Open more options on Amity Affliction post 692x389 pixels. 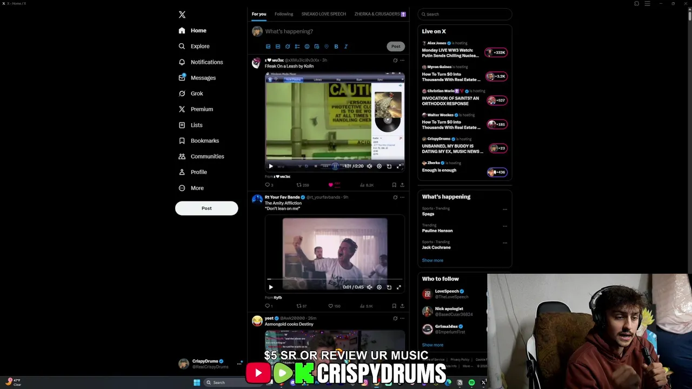[402, 197]
